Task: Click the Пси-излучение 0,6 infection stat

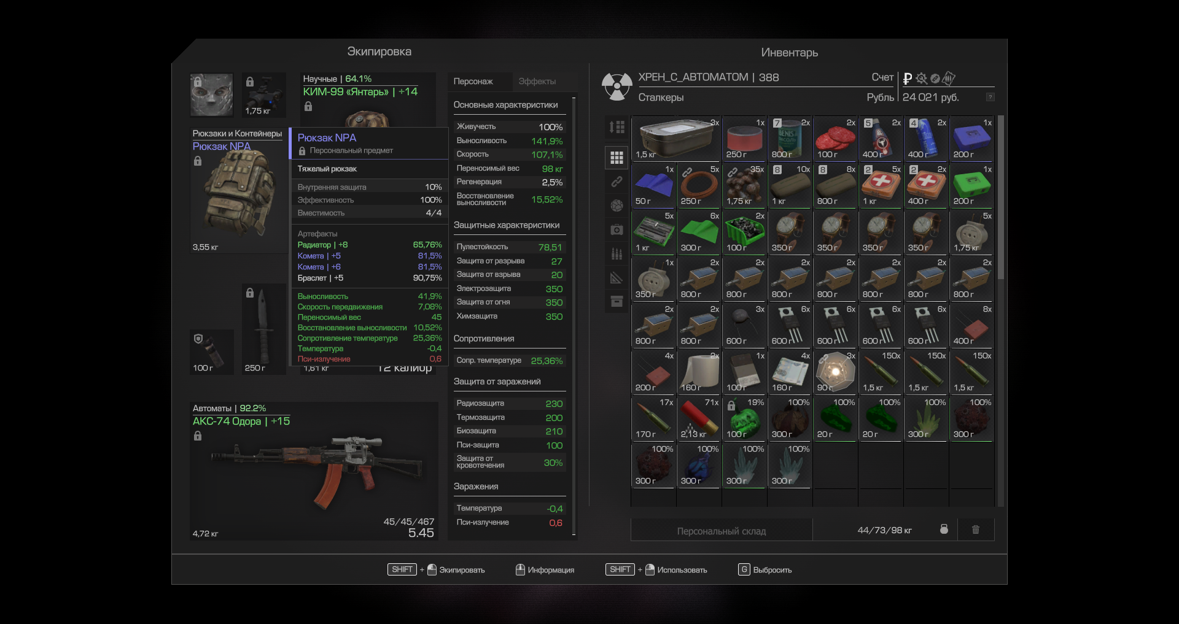Action: (x=509, y=522)
